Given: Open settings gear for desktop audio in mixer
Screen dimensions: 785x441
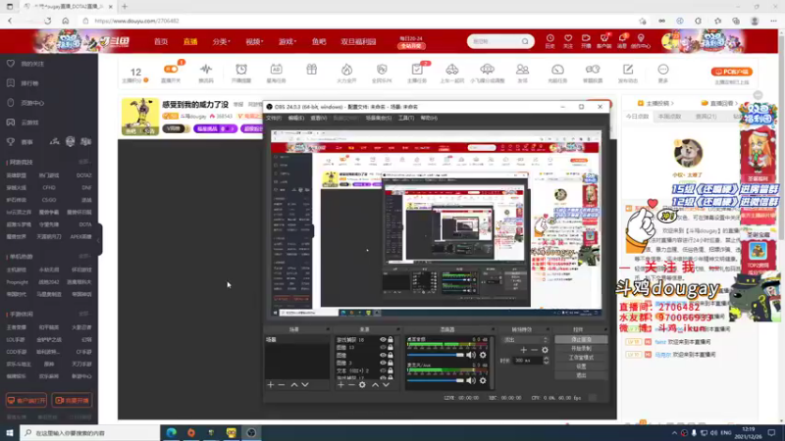Looking at the screenshot, I should pos(483,355).
